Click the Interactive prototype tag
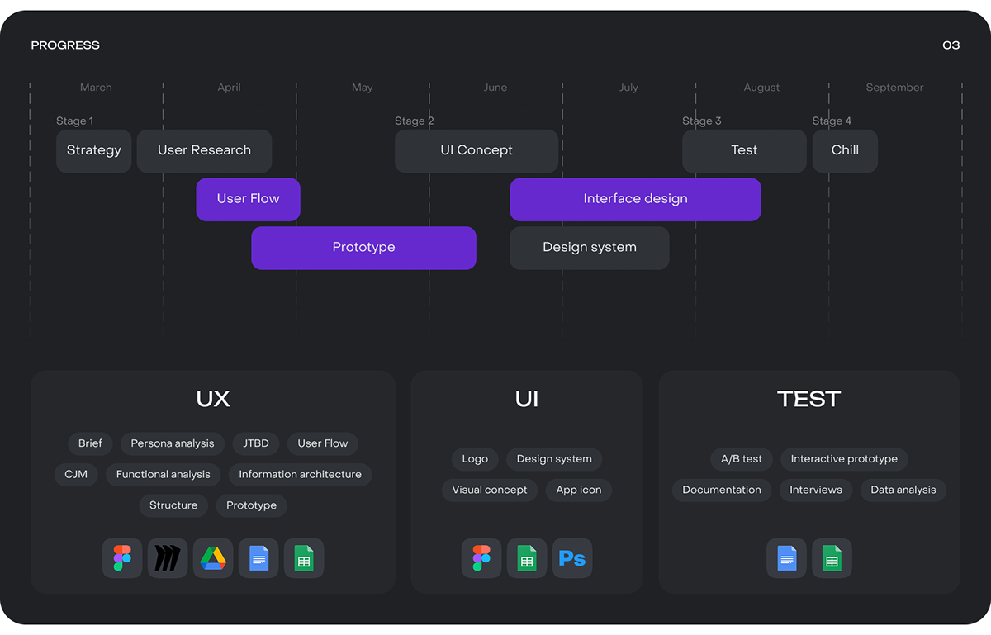 [843, 459]
